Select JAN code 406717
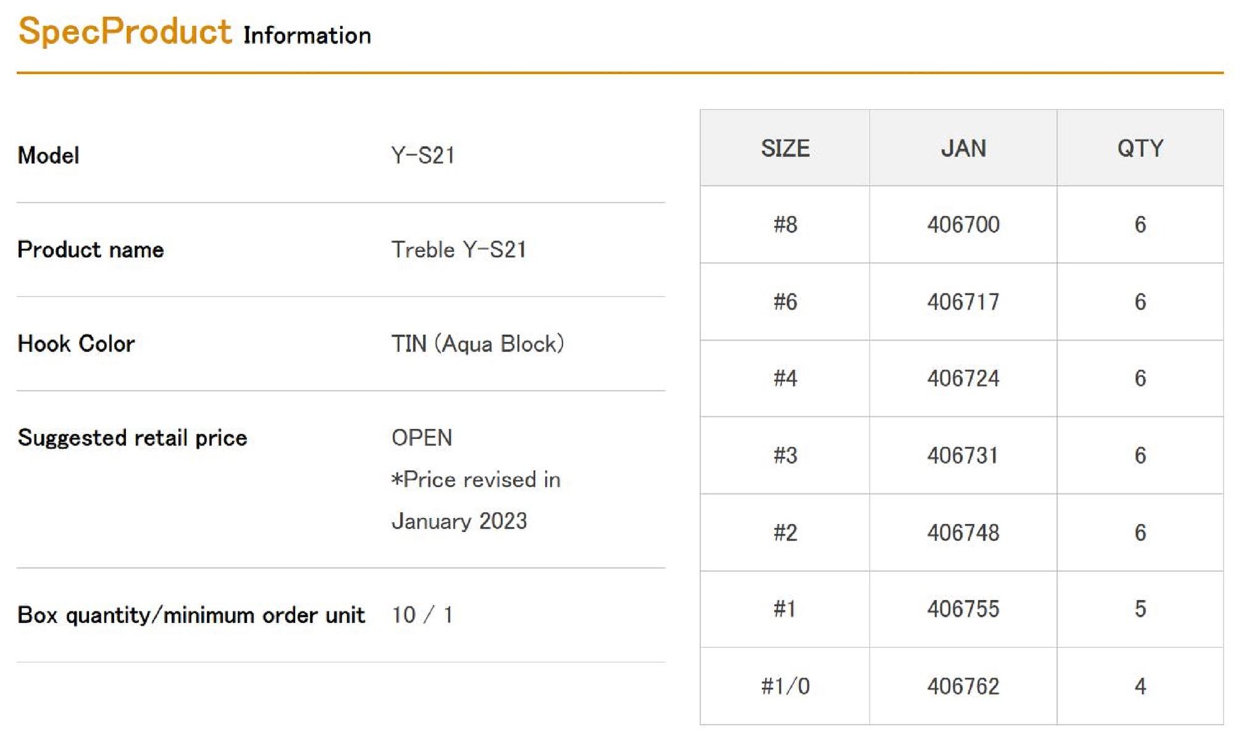The image size is (1235, 734). (963, 302)
